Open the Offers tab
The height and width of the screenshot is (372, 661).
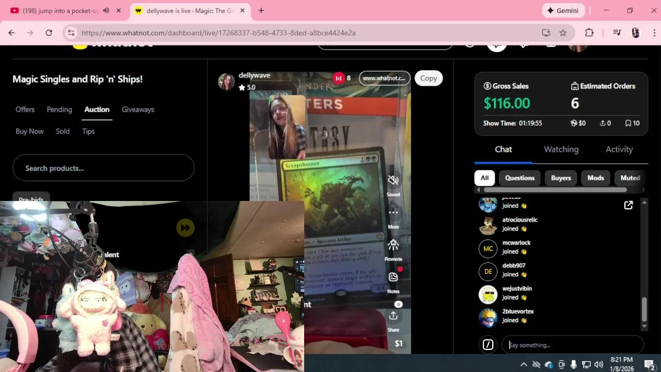coord(25,110)
